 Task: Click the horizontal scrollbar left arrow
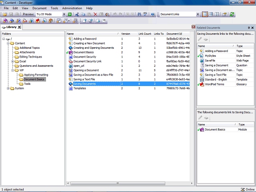pos(68,183)
